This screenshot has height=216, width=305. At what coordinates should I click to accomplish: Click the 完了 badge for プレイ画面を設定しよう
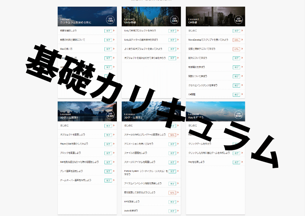(108, 171)
